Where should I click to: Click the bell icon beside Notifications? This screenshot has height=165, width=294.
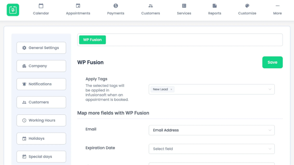point(24,84)
